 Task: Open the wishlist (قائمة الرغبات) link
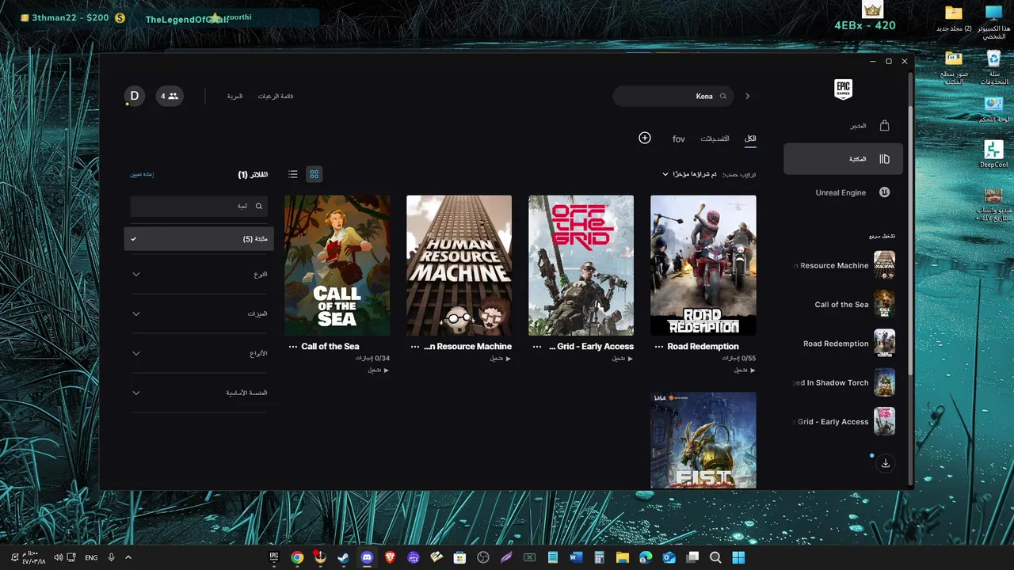point(276,97)
